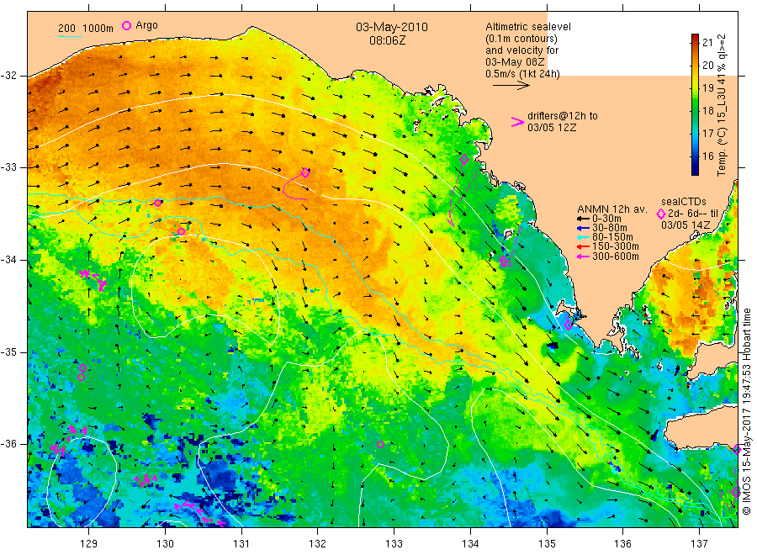Click the temperature colour bar

tap(696, 104)
